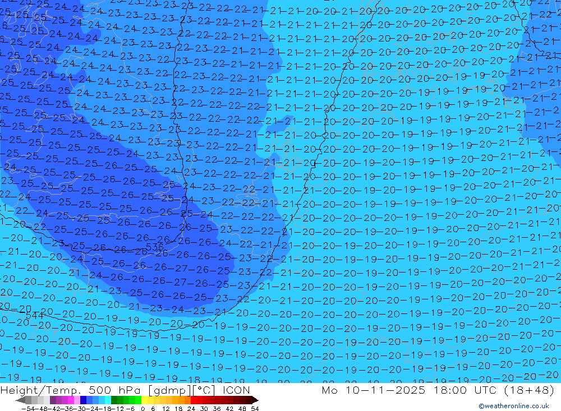Click the '12' legend value label

tap(165, 409)
